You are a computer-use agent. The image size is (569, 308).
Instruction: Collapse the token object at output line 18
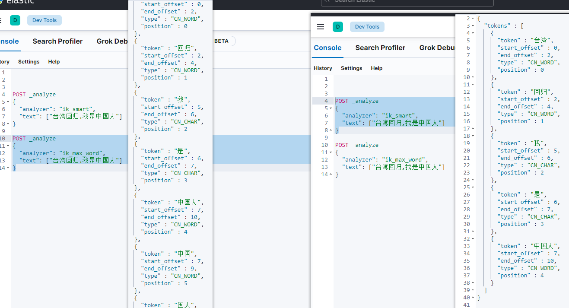tap(473, 136)
